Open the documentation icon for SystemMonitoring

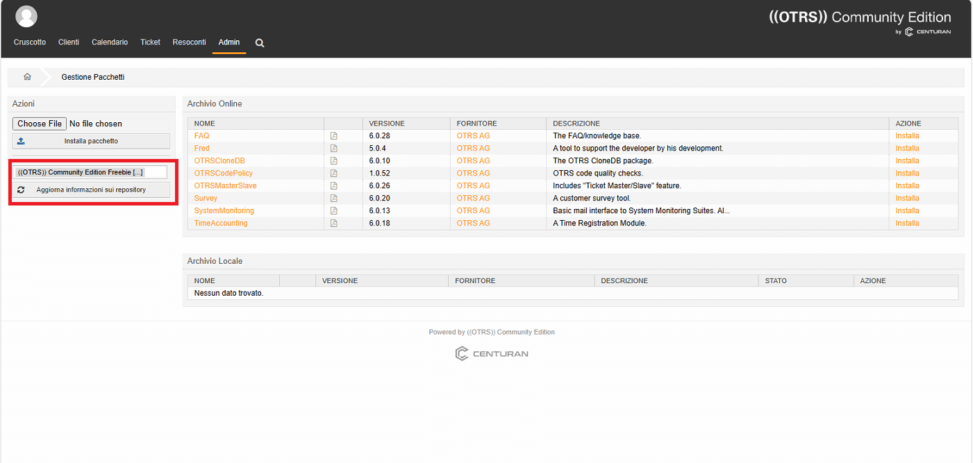point(334,211)
